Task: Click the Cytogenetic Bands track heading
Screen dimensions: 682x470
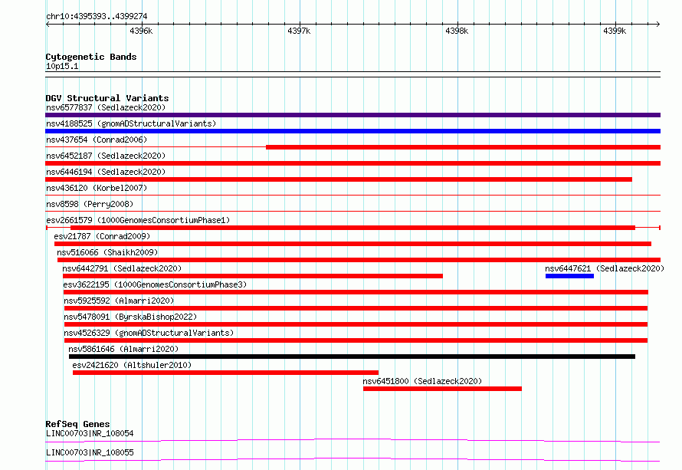Action: pos(91,57)
